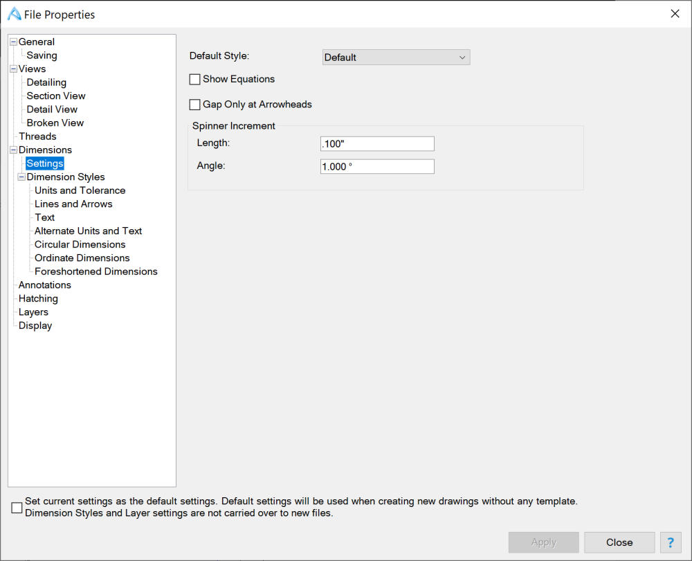Viewport: 692px width, 561px height.
Task: Click the Length spinner increment field
Action: coord(377,143)
